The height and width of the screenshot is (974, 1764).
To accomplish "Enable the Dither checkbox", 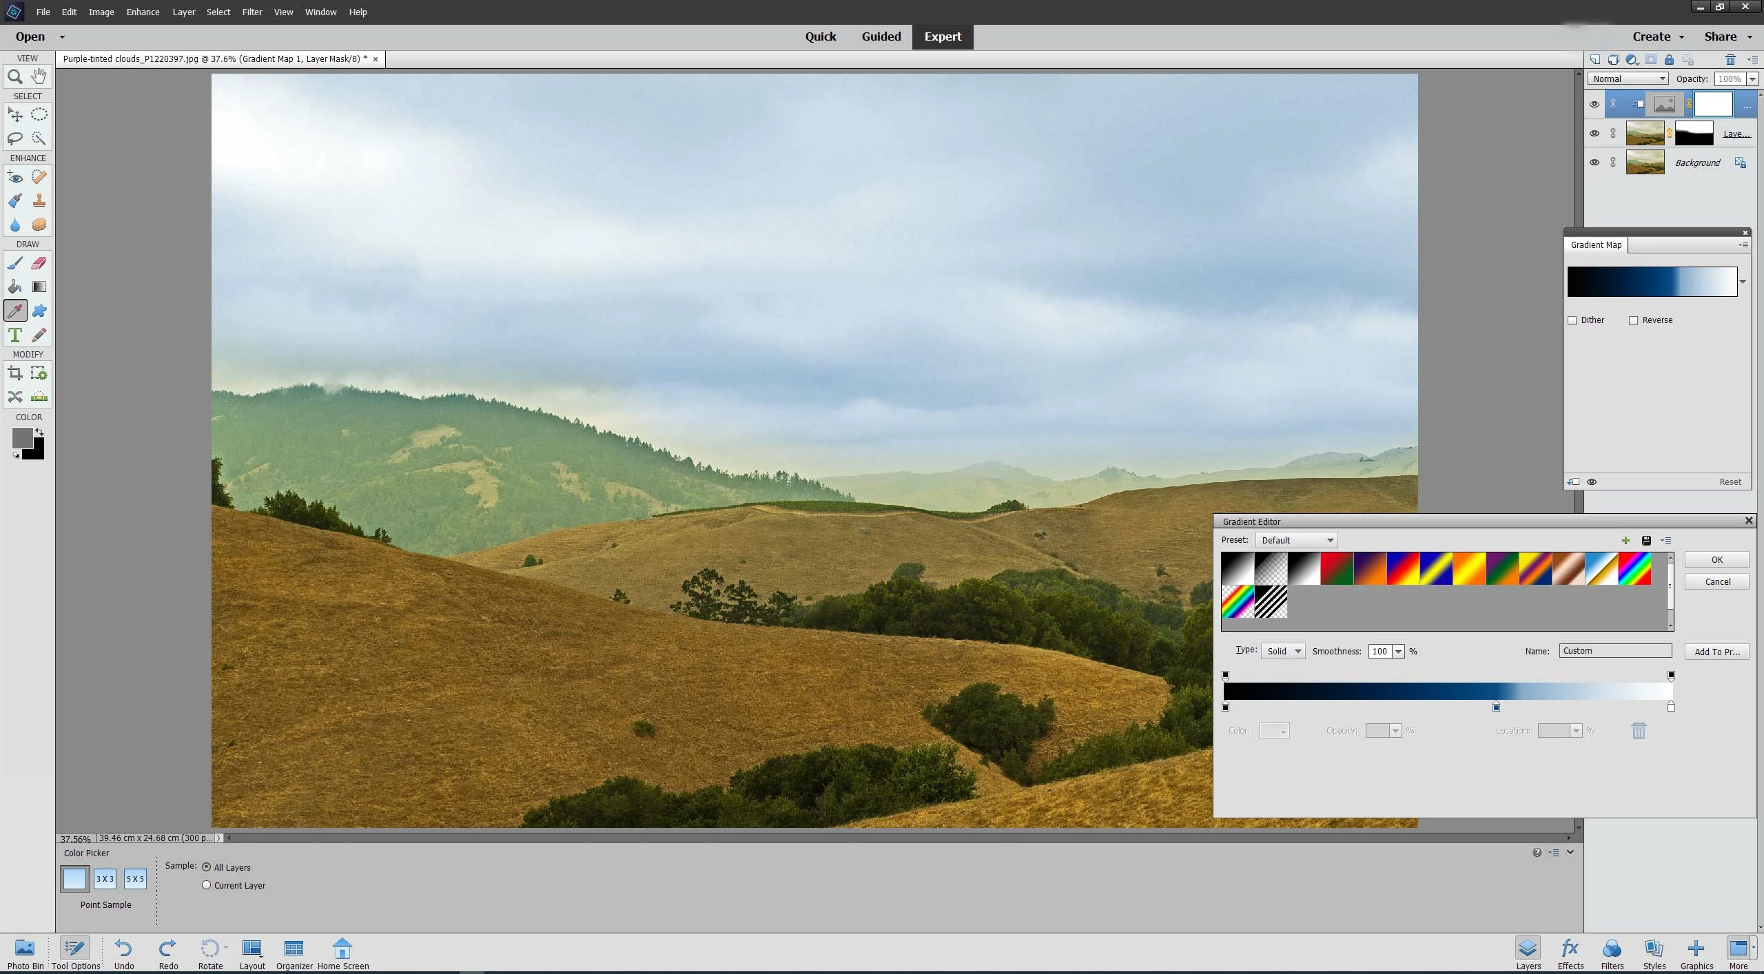I will 1572,320.
